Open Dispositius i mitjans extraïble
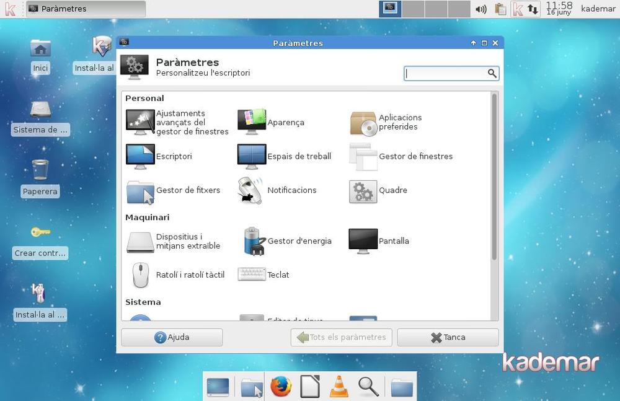The image size is (620, 401). point(140,241)
